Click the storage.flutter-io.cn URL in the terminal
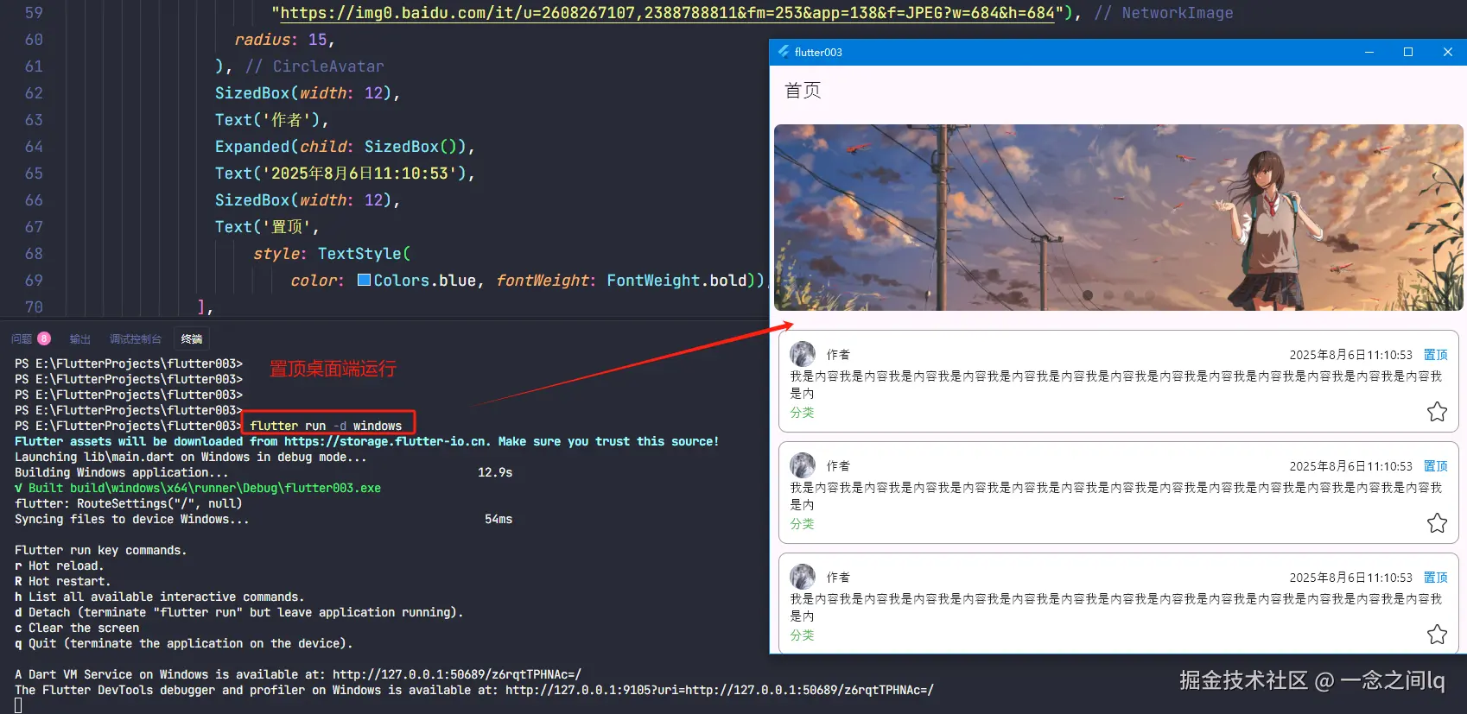This screenshot has width=1467, height=714. (x=385, y=441)
